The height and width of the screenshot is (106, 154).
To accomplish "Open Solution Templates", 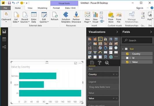I will 66,17.
